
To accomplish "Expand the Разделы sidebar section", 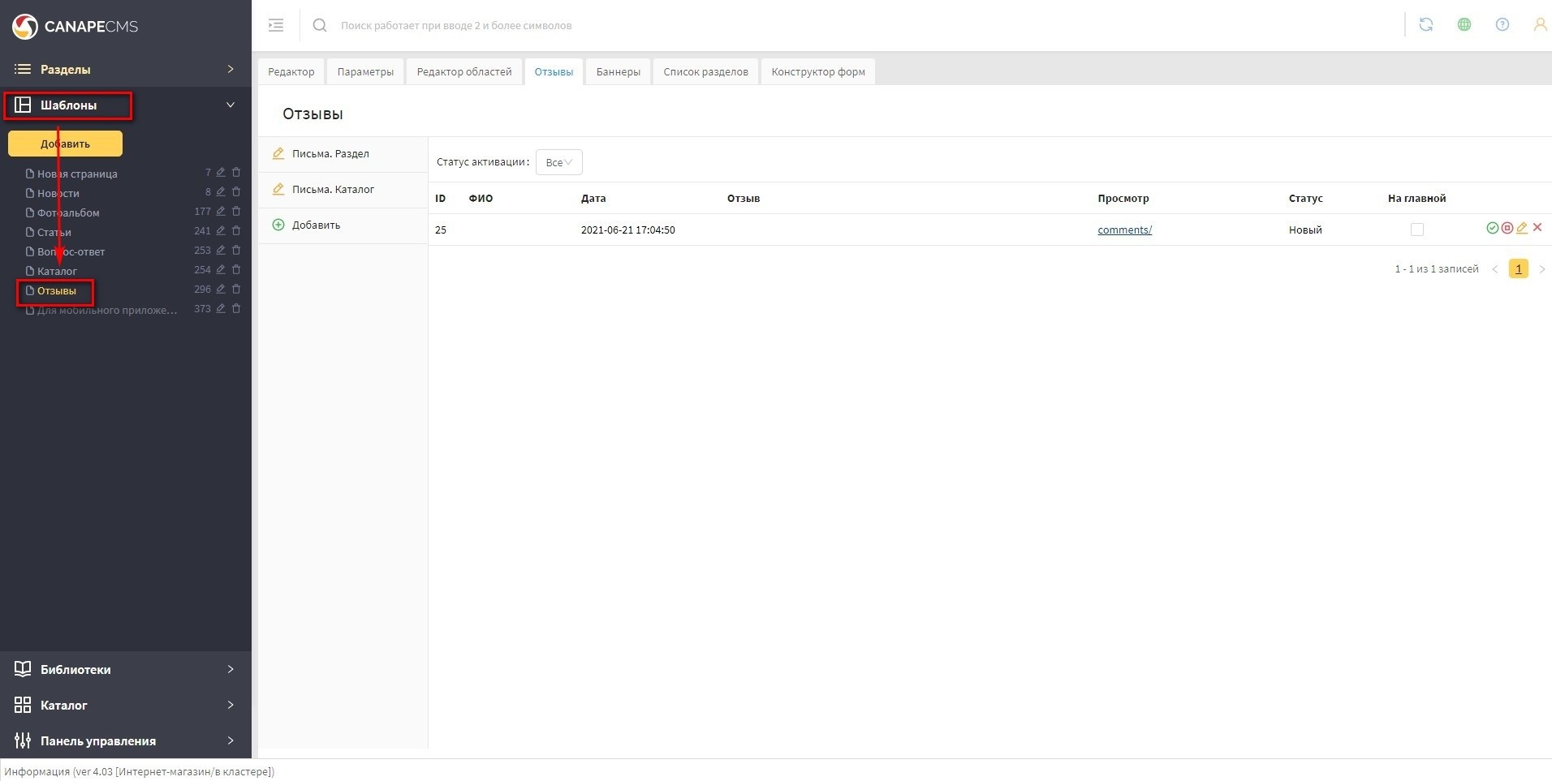I will click(x=126, y=70).
